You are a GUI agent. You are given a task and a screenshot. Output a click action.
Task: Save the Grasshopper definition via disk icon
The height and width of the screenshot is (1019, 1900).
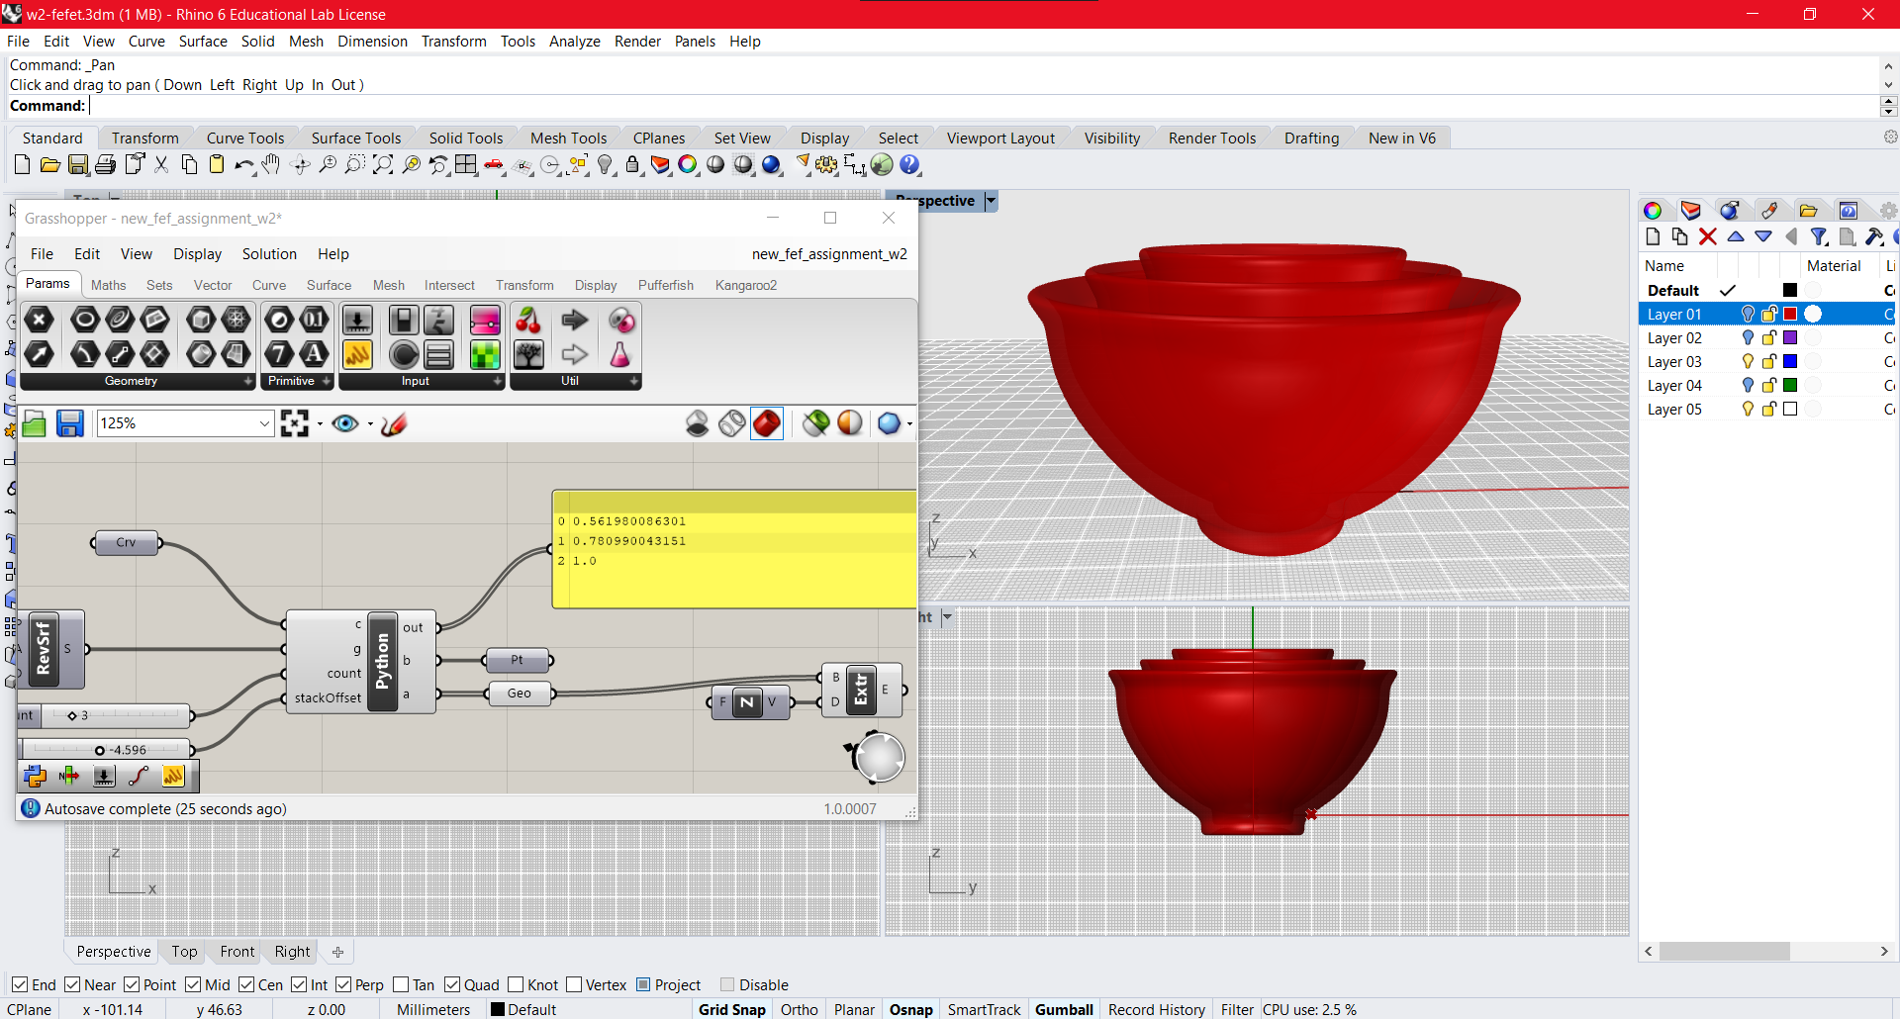[69, 423]
